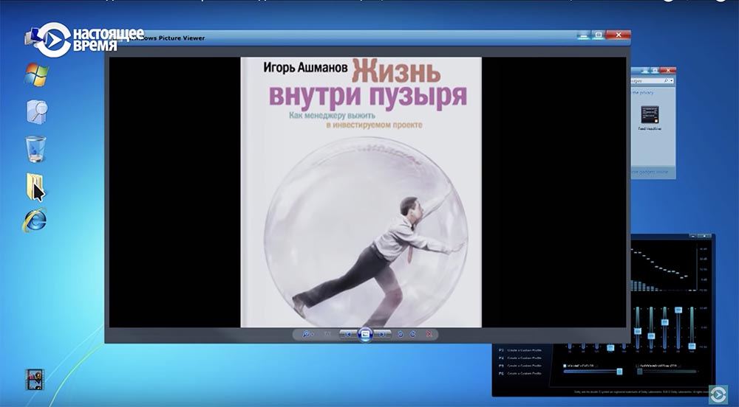Open the magnifier document search desktop icon
Image resolution: width=739 pixels, height=407 pixels.
click(37, 112)
